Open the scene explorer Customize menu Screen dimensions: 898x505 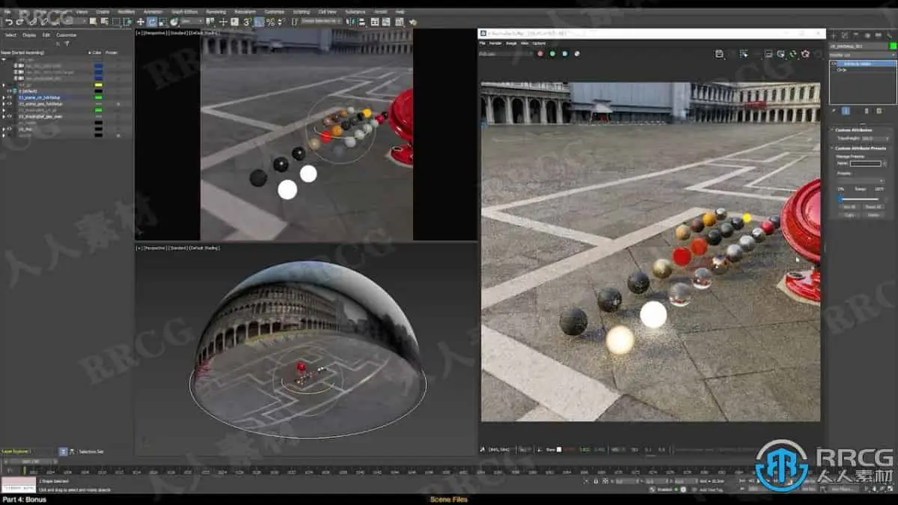67,35
